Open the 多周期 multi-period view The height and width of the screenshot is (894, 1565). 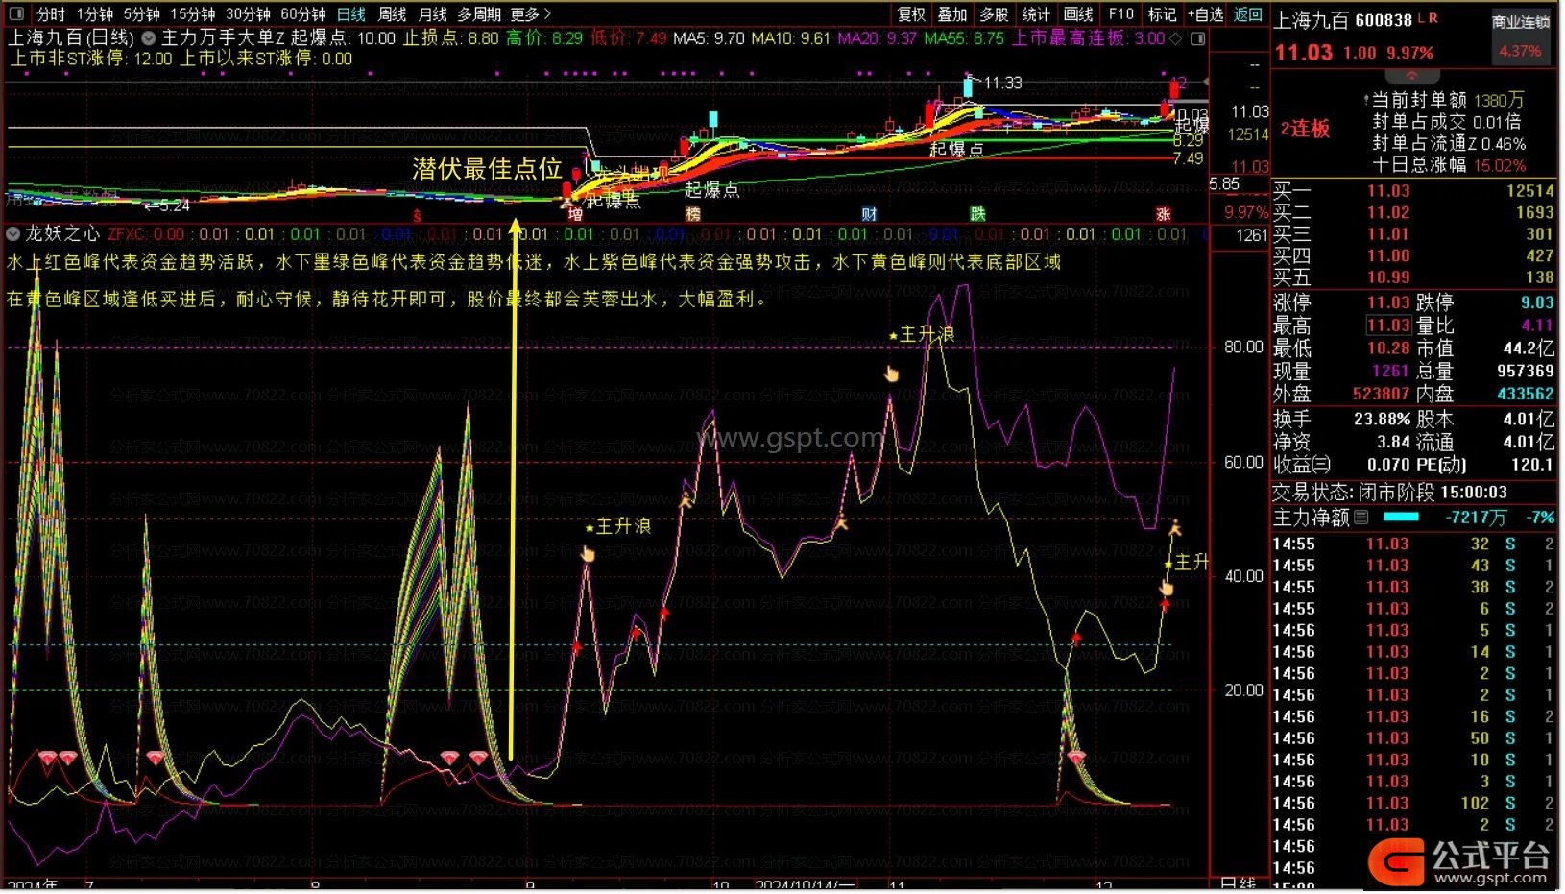tap(479, 13)
